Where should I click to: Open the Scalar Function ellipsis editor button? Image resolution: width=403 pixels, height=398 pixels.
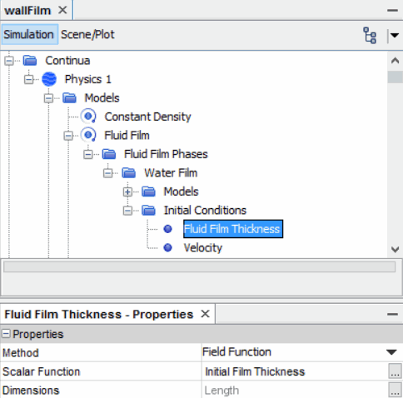click(395, 371)
